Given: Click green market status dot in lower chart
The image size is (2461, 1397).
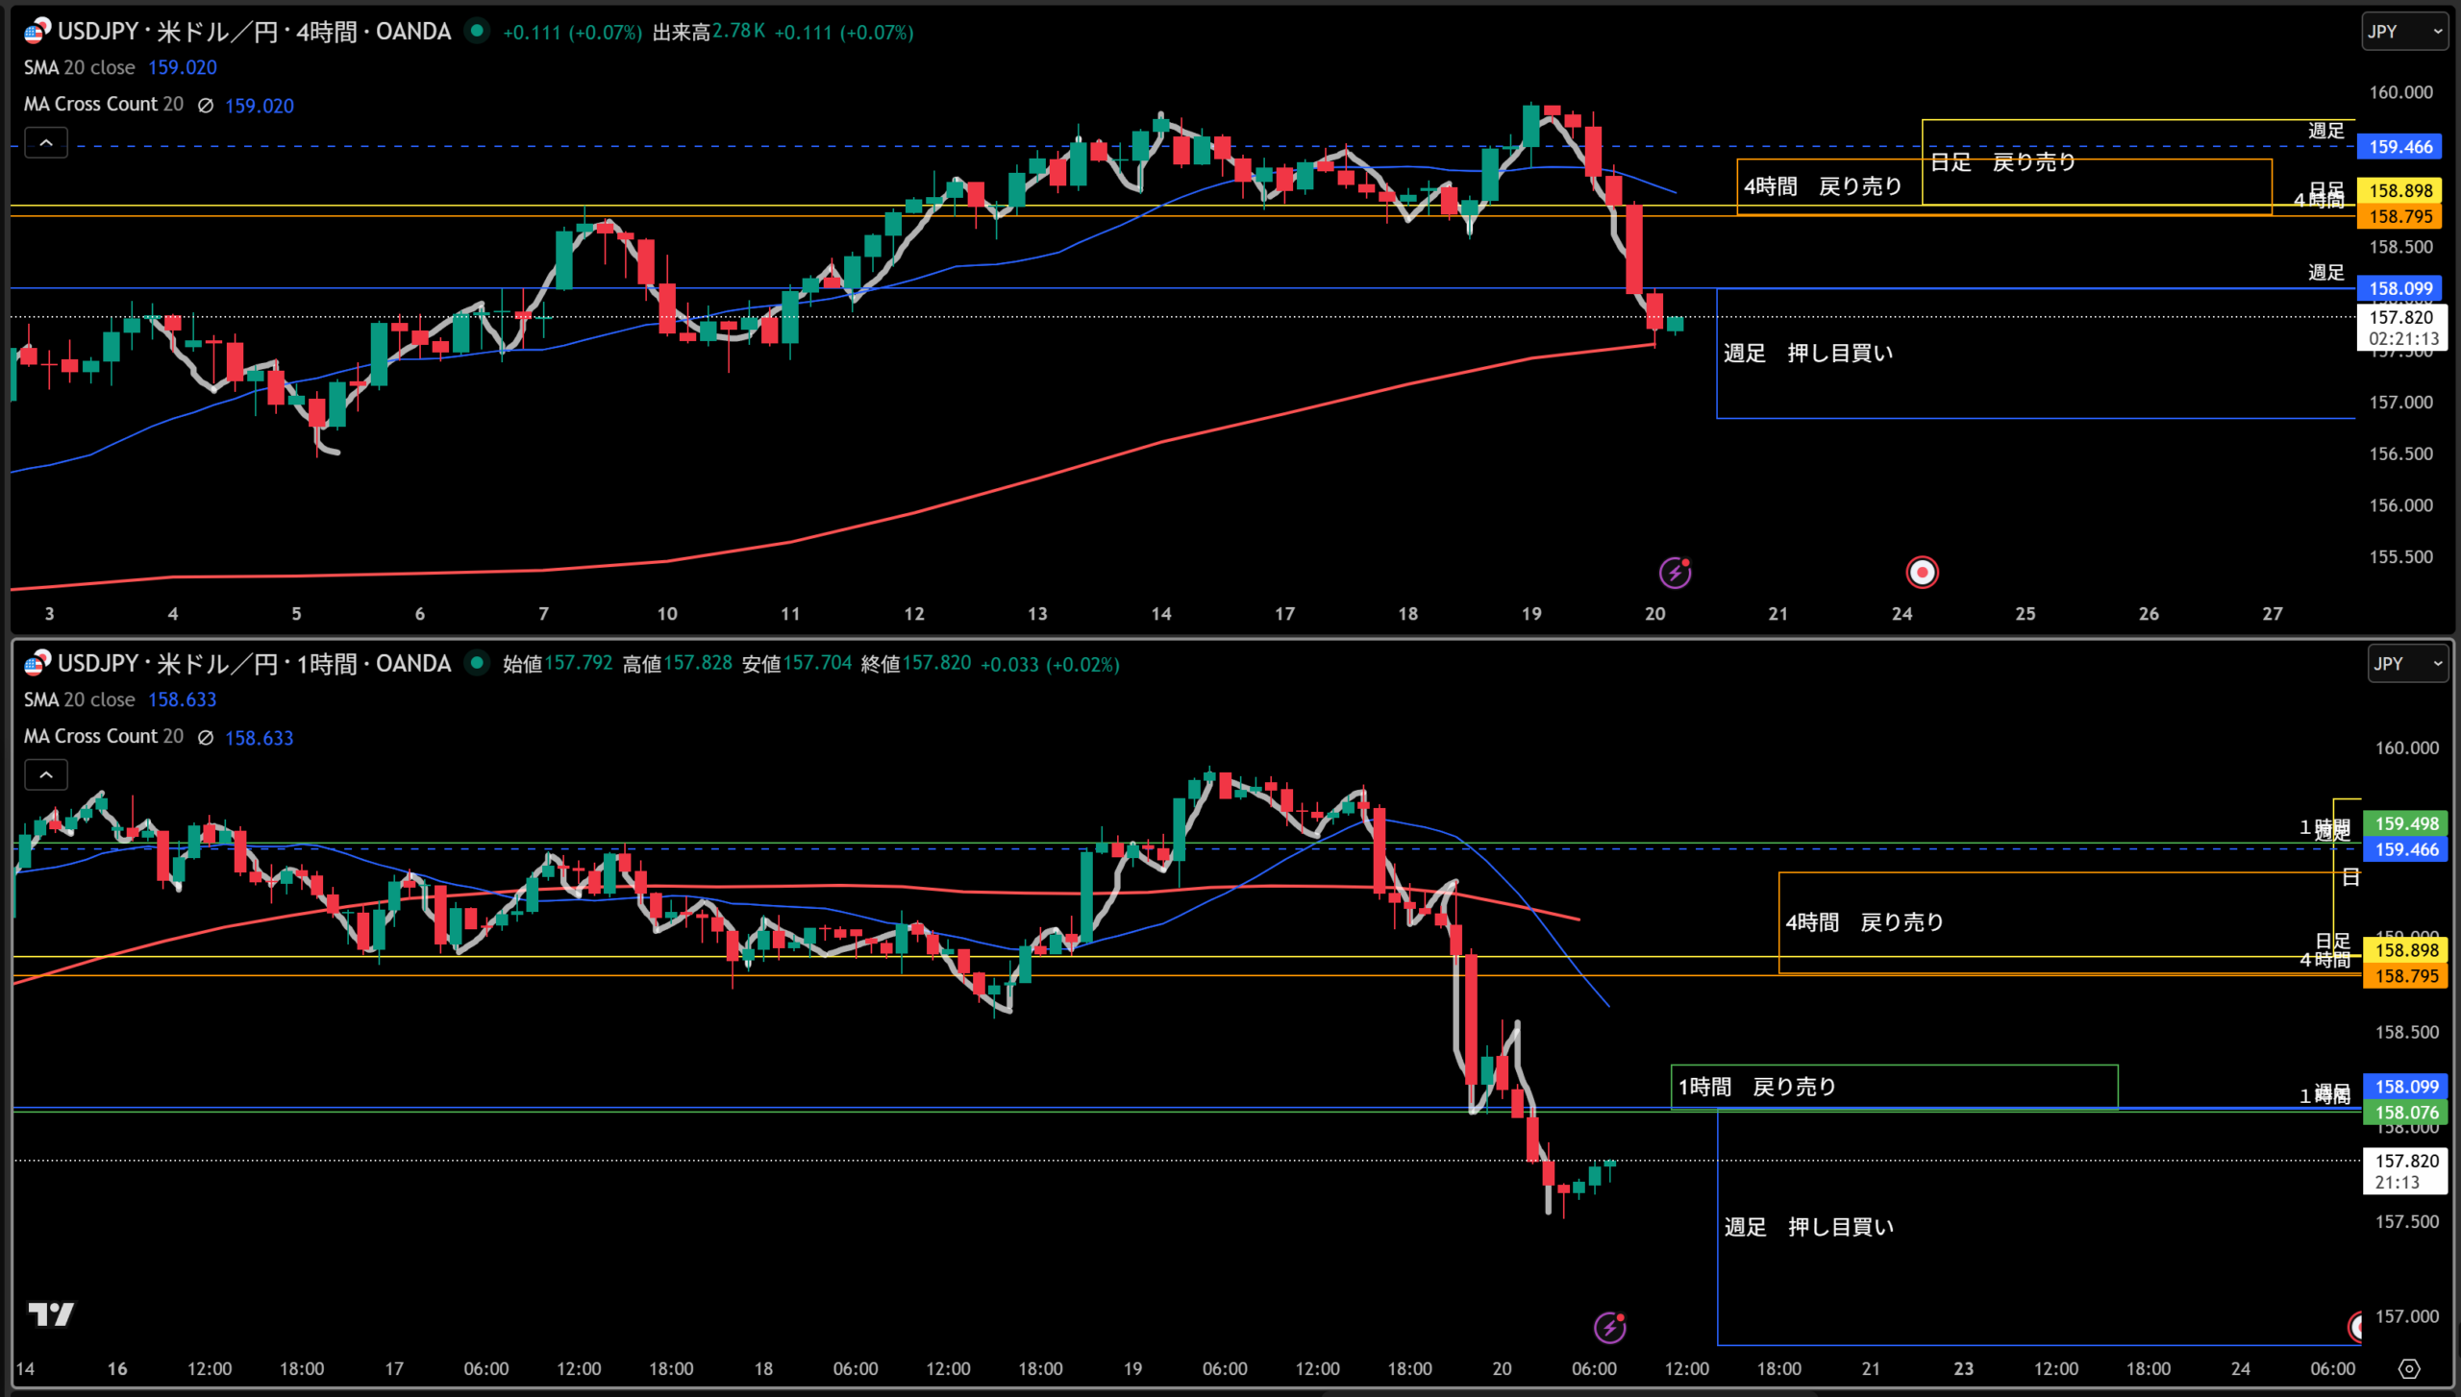Looking at the screenshot, I should 476,663.
